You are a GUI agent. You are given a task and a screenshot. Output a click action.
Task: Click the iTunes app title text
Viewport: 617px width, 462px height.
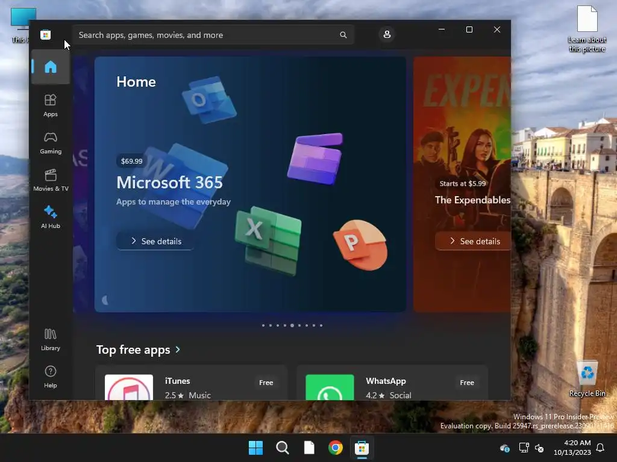pyautogui.click(x=178, y=381)
